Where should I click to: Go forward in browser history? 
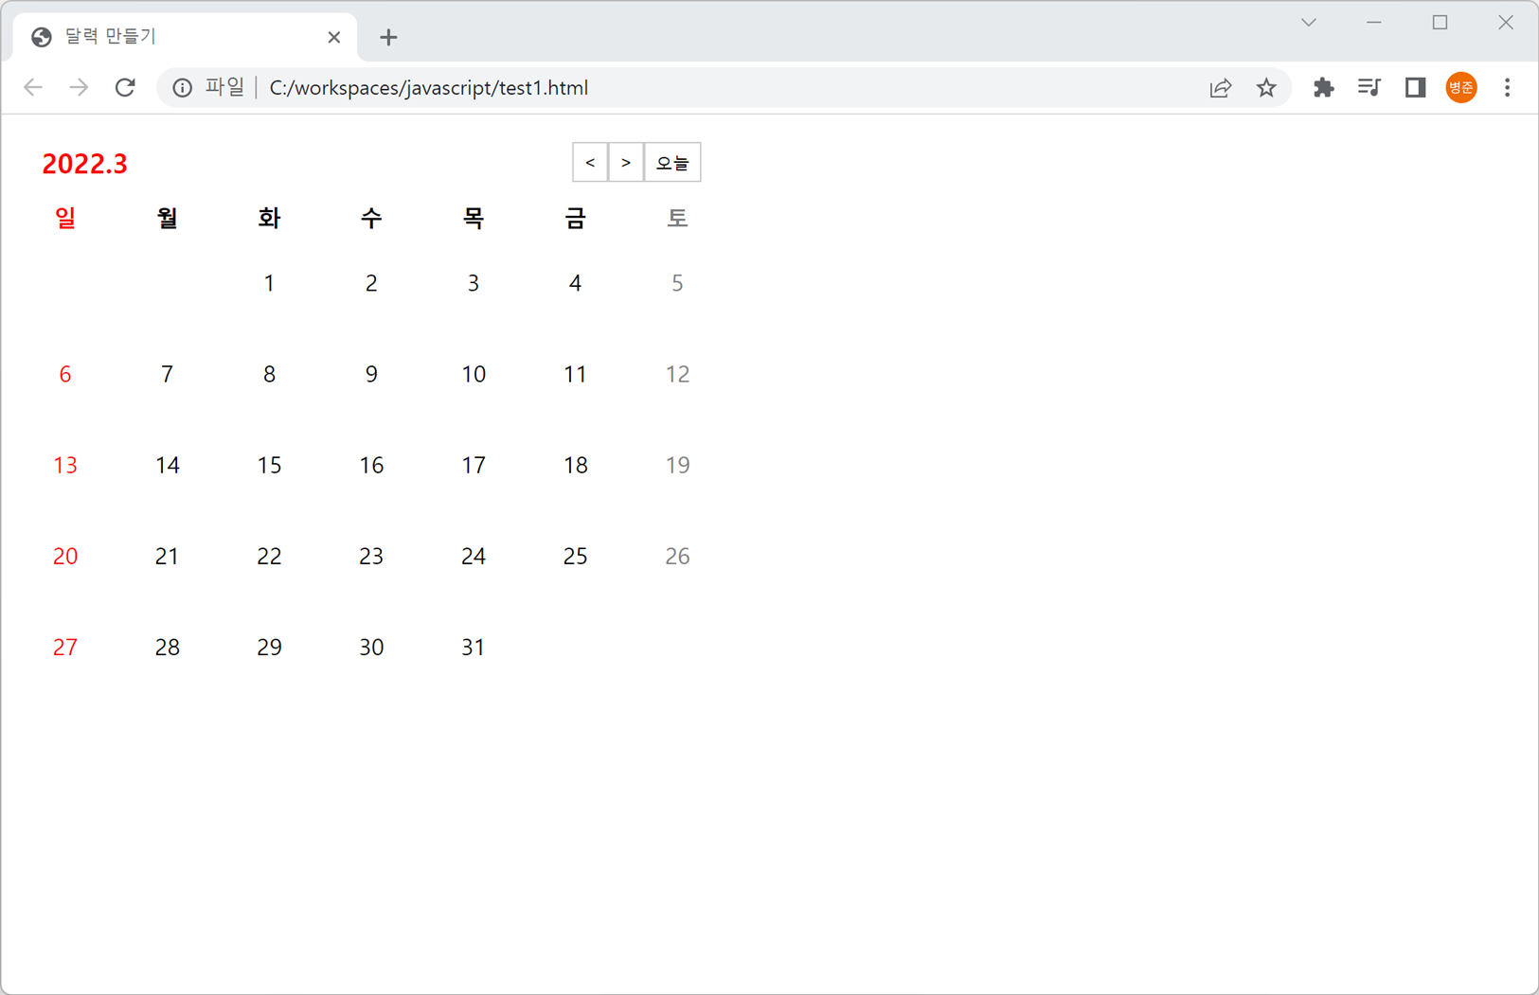click(79, 88)
